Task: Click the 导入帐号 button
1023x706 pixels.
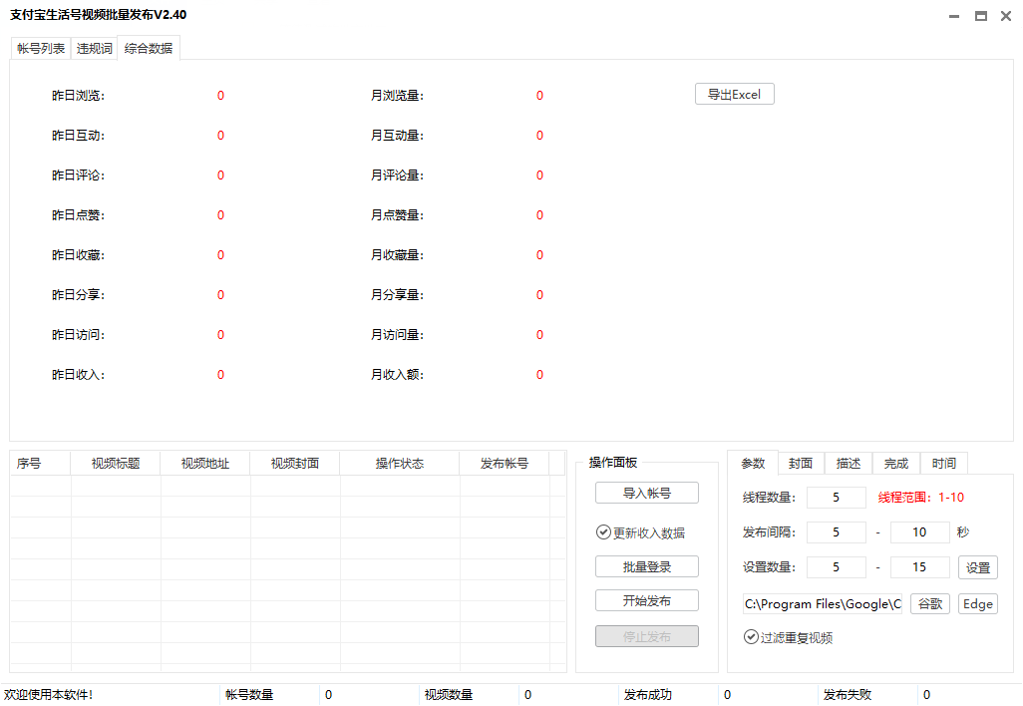Action: pos(646,493)
